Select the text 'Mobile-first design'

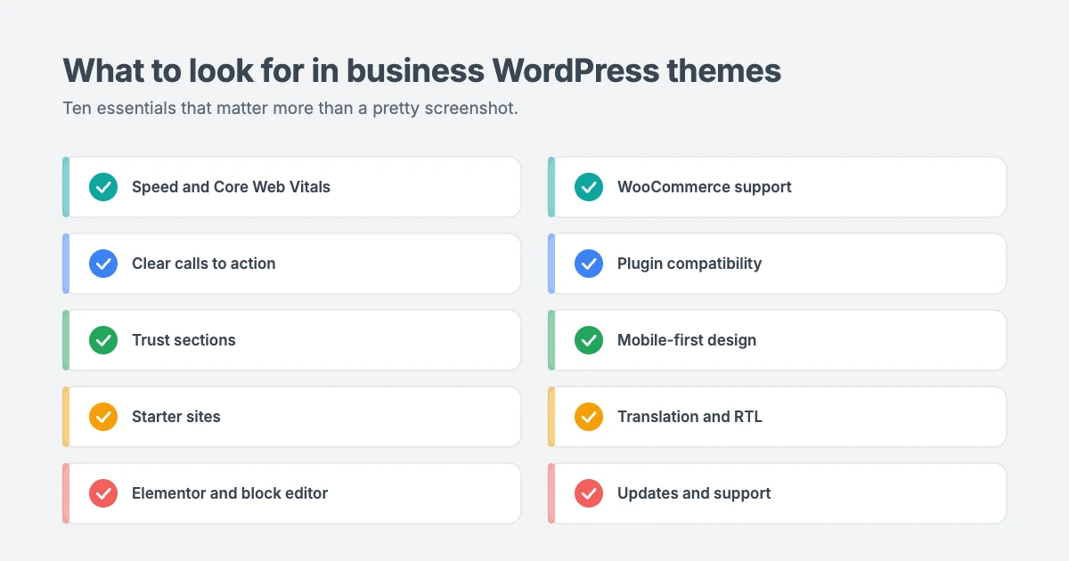tap(687, 340)
